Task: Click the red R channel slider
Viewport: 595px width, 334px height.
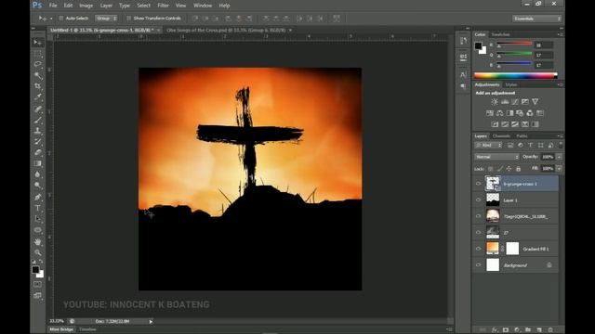Action: tap(514, 45)
